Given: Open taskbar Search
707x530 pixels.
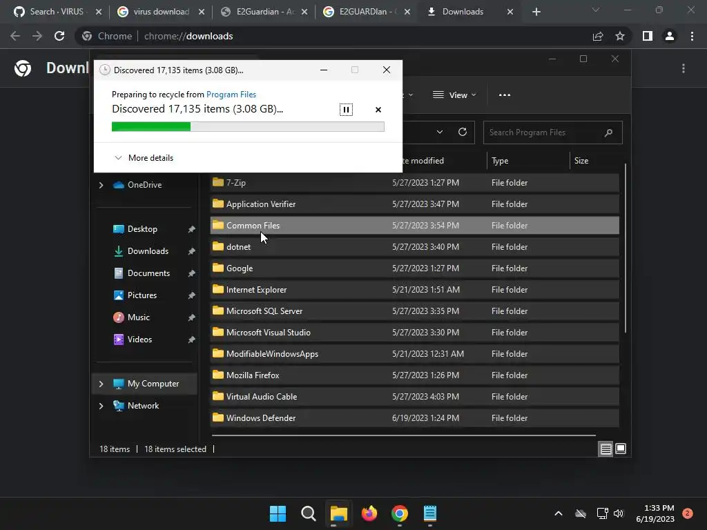Looking at the screenshot, I should click(x=309, y=513).
